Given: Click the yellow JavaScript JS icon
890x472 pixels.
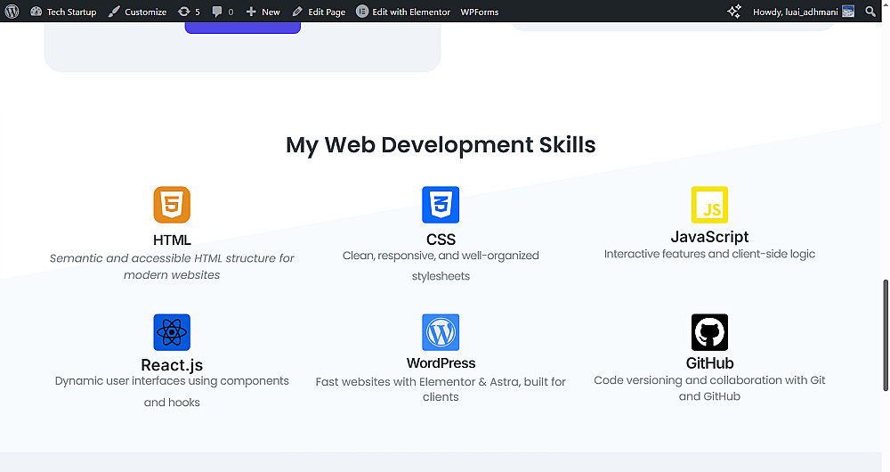Looking at the screenshot, I should coord(709,205).
